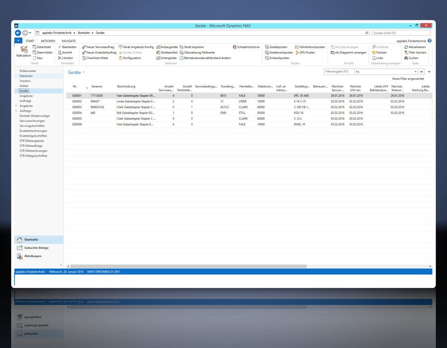Switch to the NAVIGATE tab
The image size is (447, 348).
click(69, 41)
